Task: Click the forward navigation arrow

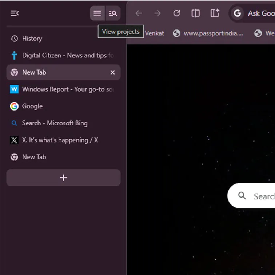Action: tap(158, 13)
